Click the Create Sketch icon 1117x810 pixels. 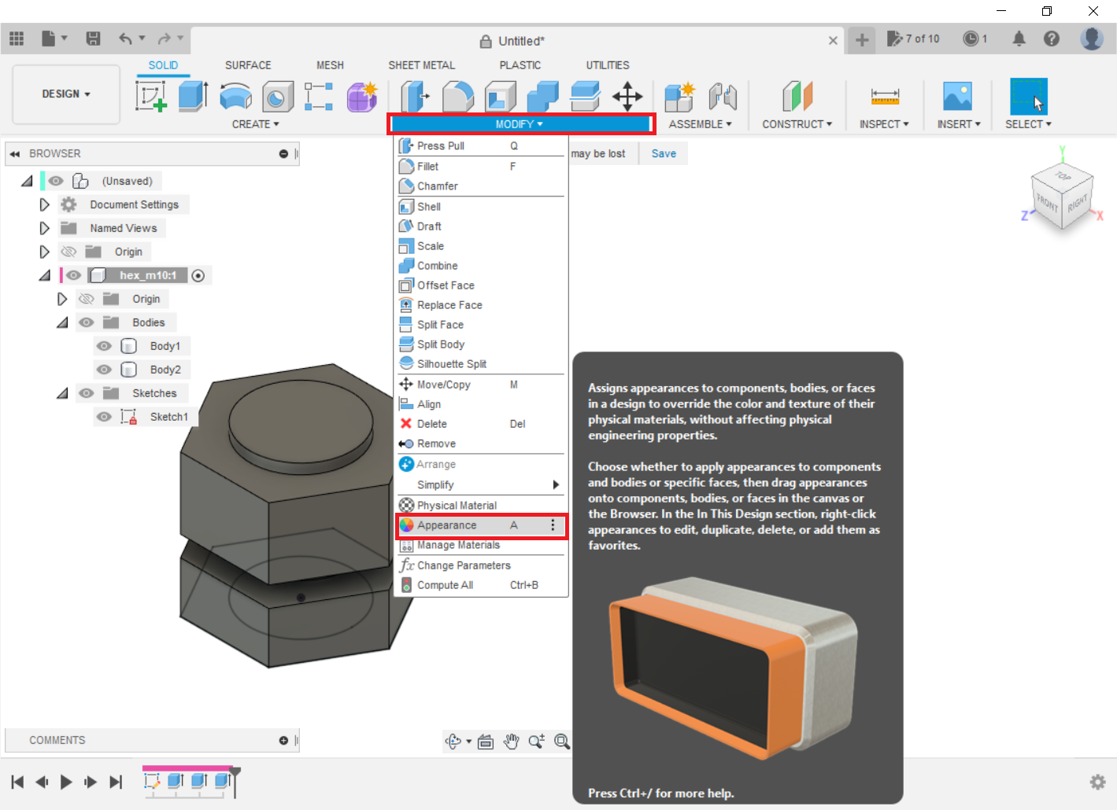pyautogui.click(x=151, y=97)
